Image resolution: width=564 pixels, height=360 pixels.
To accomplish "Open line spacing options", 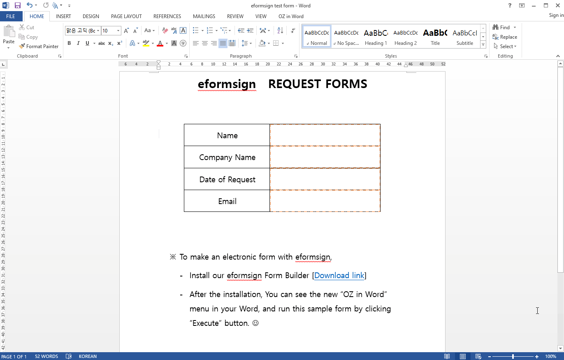I will (x=246, y=43).
